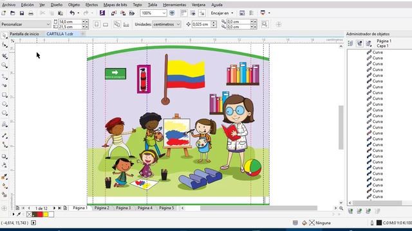Toggle edit across layers in Object Manager
This screenshot has height=231, width=412.
(x=359, y=44)
